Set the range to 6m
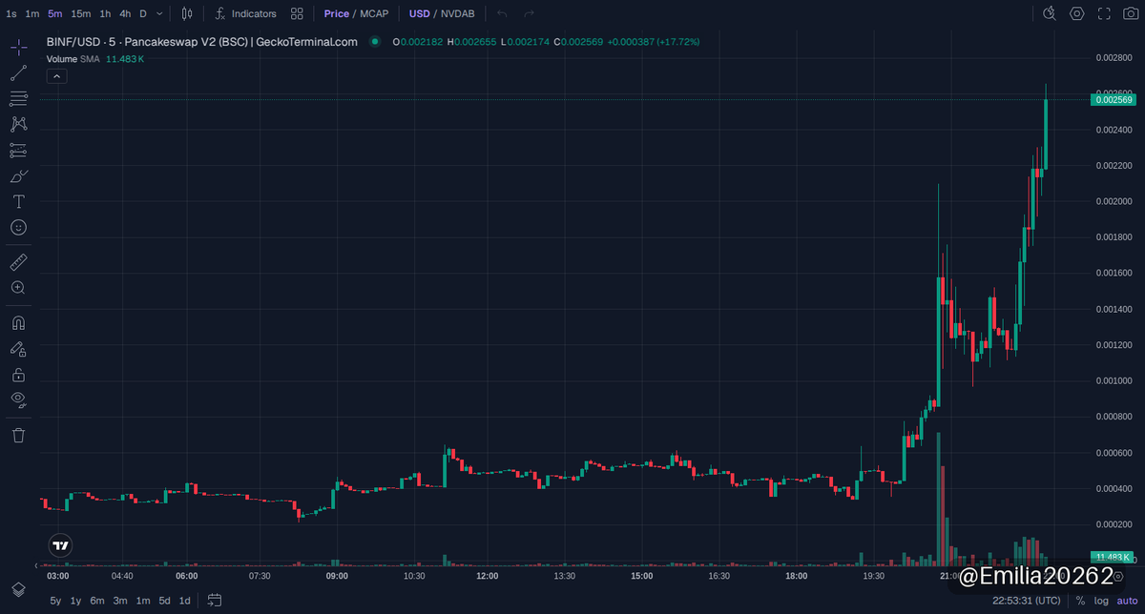Viewport: 1145px width, 614px height. point(97,601)
